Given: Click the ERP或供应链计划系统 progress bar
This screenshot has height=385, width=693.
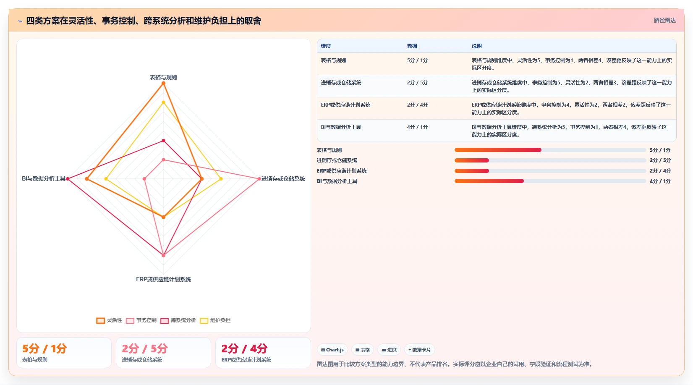Looking at the screenshot, I should pos(550,171).
